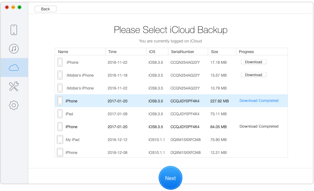Click the iPad icon beside My iPad
Image resolution: width=314 pixels, height=191 pixels.
(x=60, y=139)
